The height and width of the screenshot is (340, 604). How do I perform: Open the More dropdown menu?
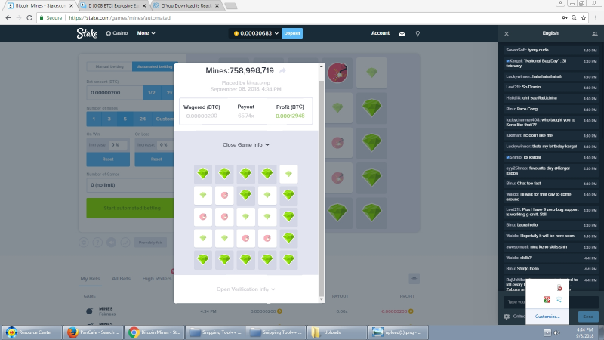[x=146, y=33]
